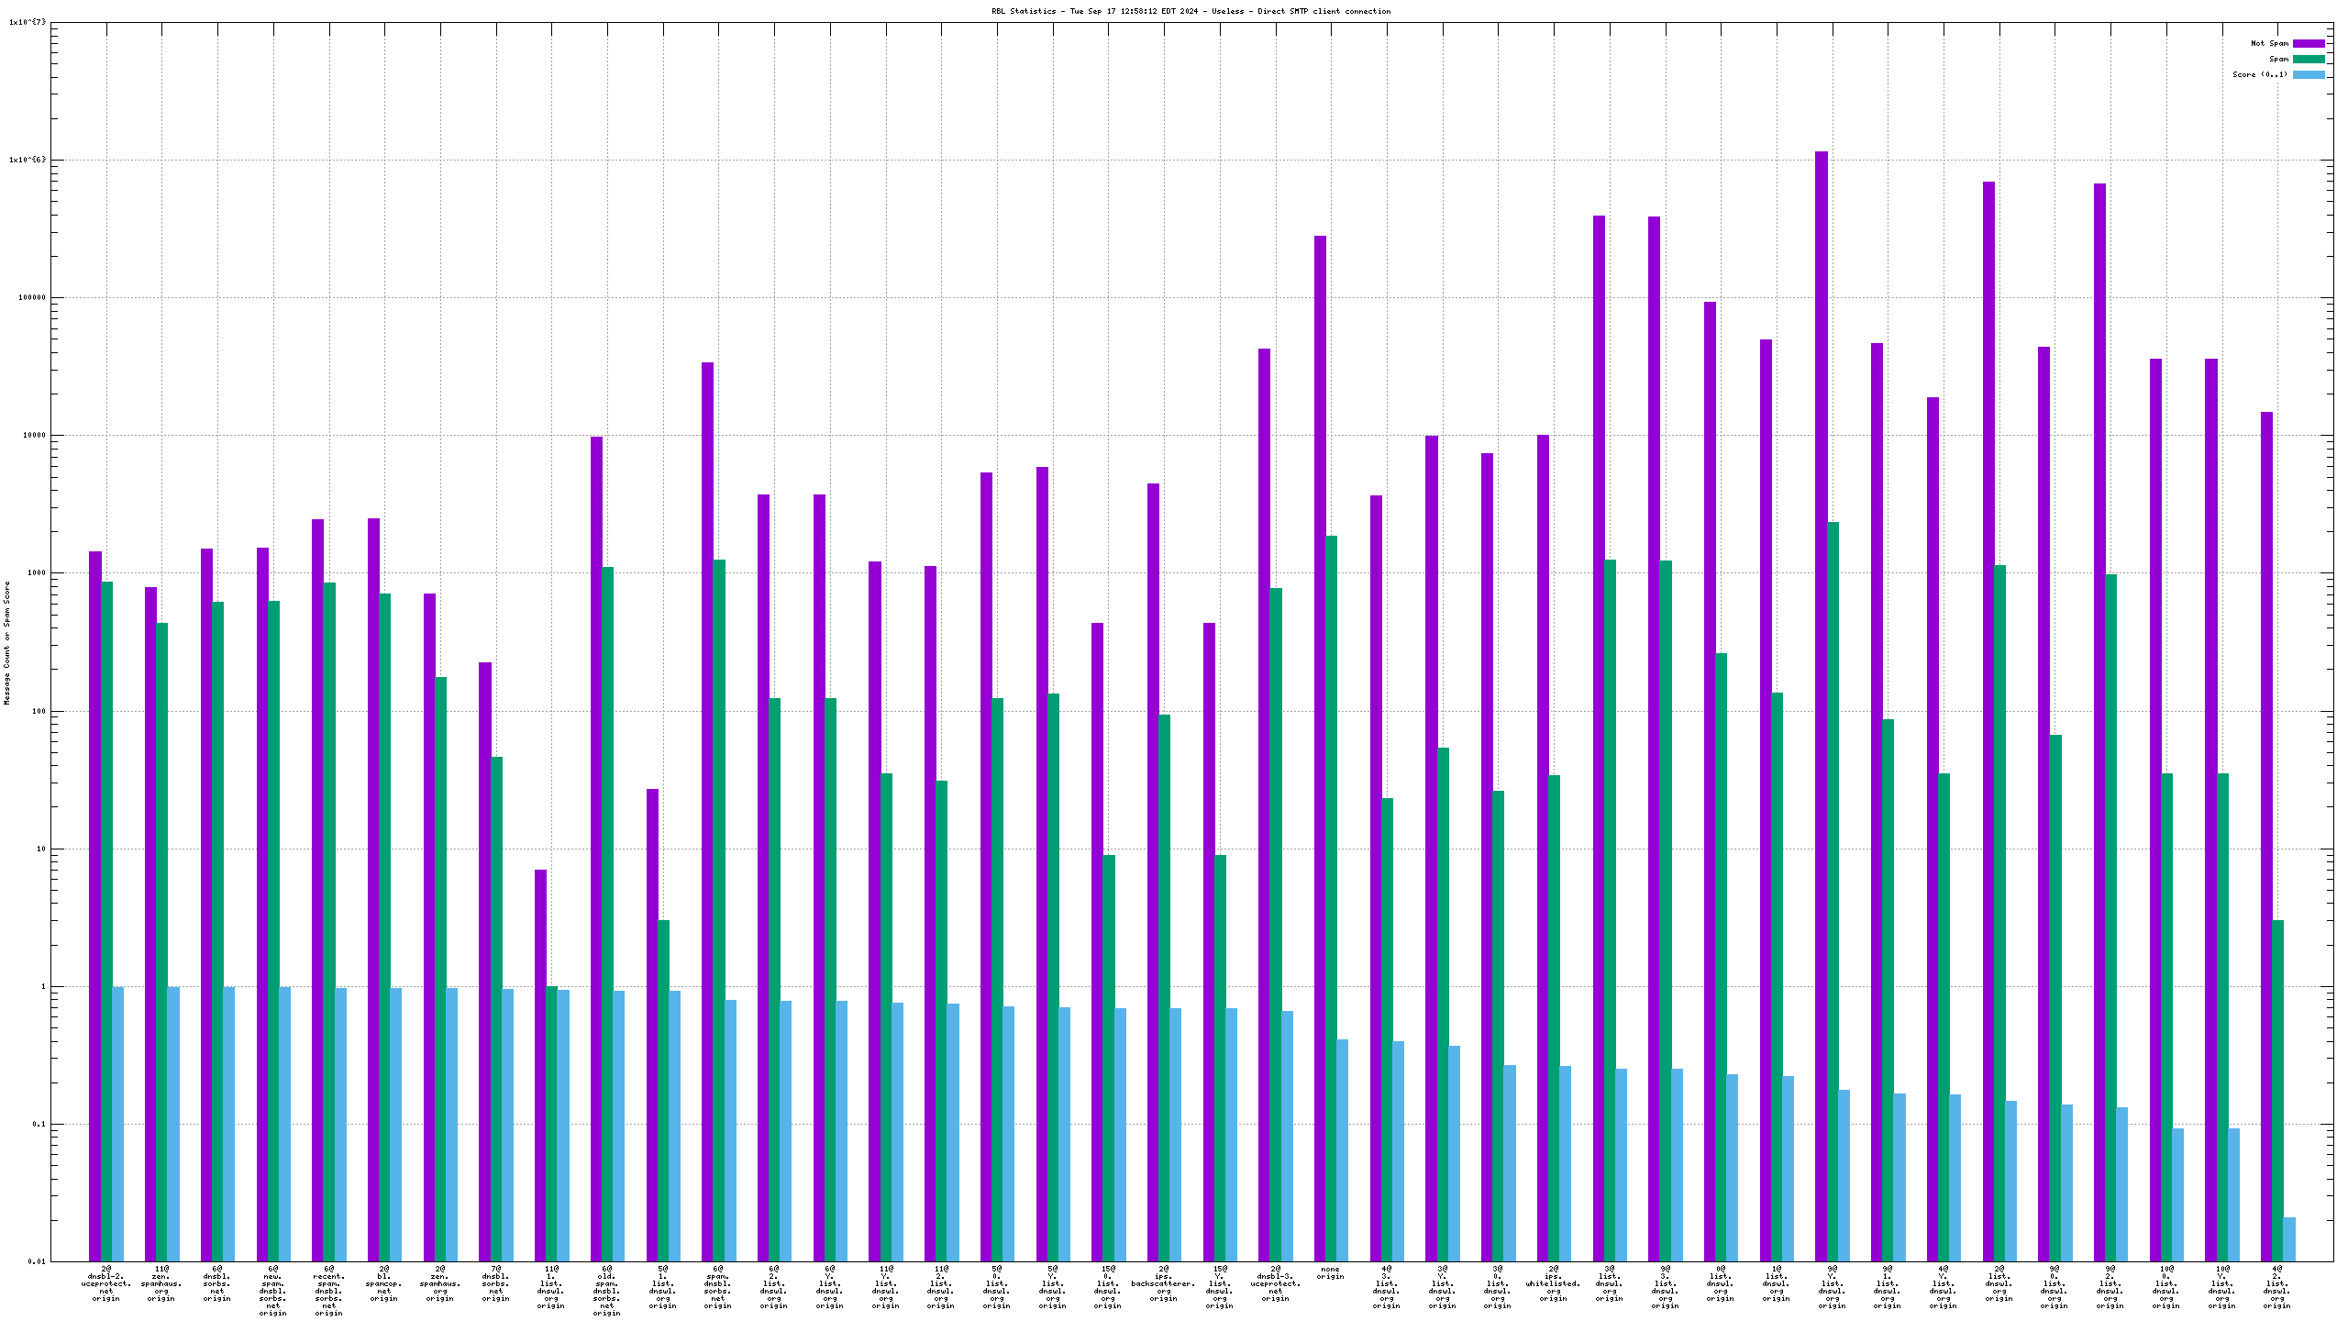
Task: Click the purple Not Spam legend swatch
Action: click(x=2308, y=43)
